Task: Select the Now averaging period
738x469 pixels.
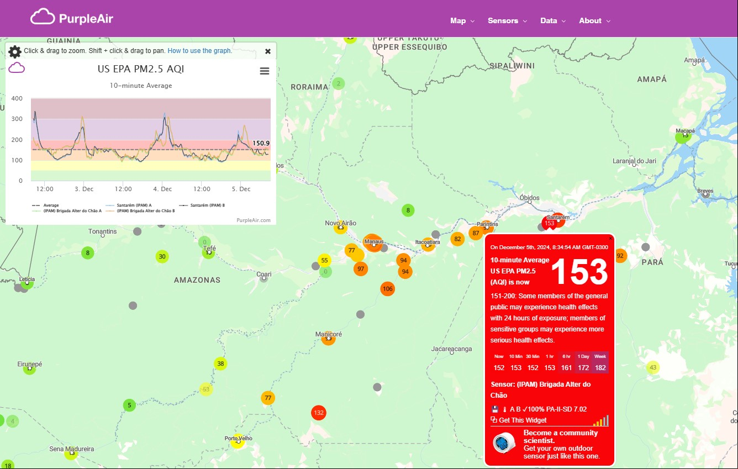Action: coord(499,362)
